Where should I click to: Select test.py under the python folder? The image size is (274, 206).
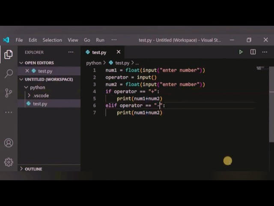click(49, 104)
